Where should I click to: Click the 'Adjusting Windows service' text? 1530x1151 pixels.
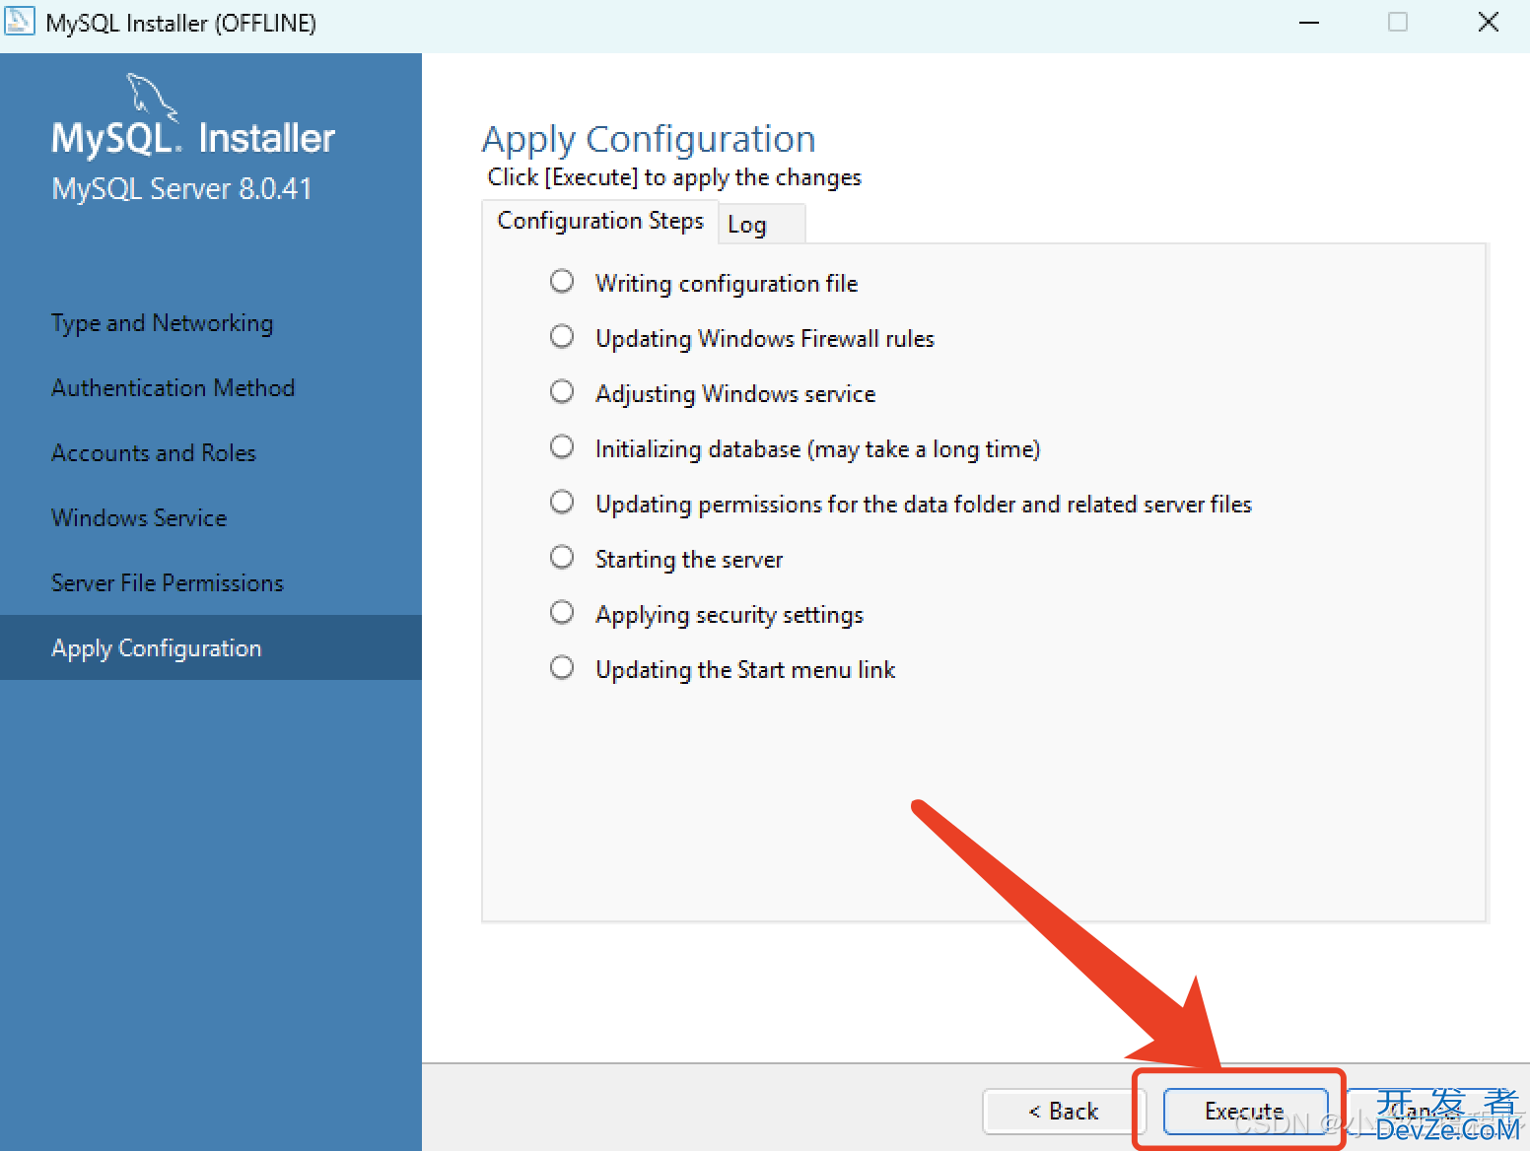(x=735, y=394)
